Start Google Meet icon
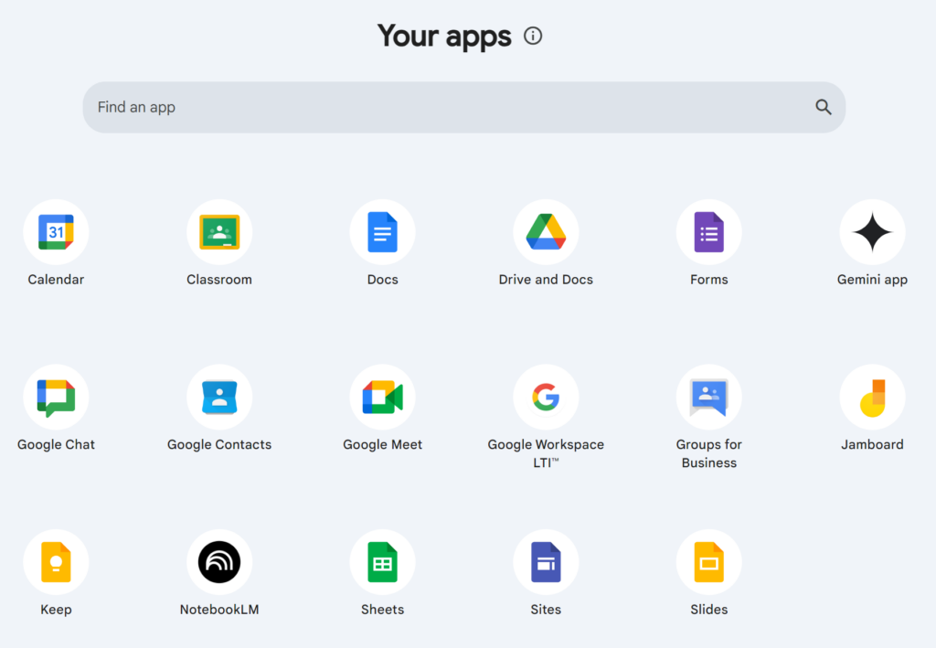 (x=382, y=398)
